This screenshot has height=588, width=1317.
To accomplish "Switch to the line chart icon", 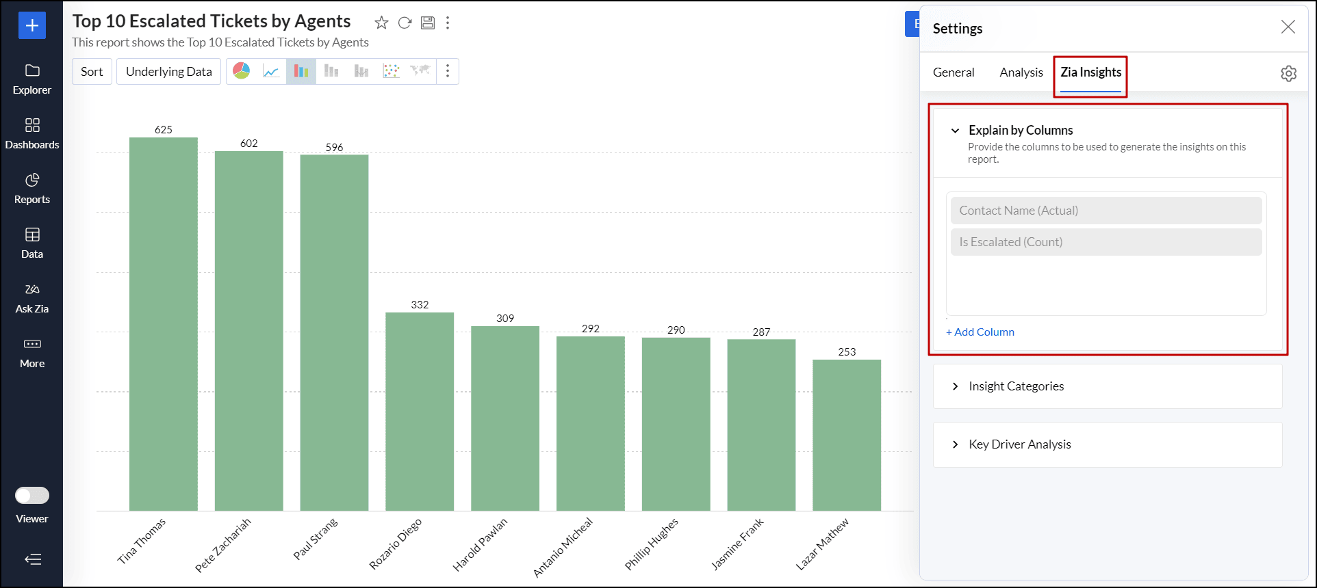I will (x=271, y=71).
